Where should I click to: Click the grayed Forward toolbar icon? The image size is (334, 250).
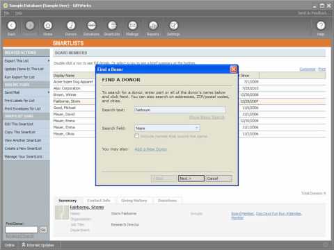[30, 26]
